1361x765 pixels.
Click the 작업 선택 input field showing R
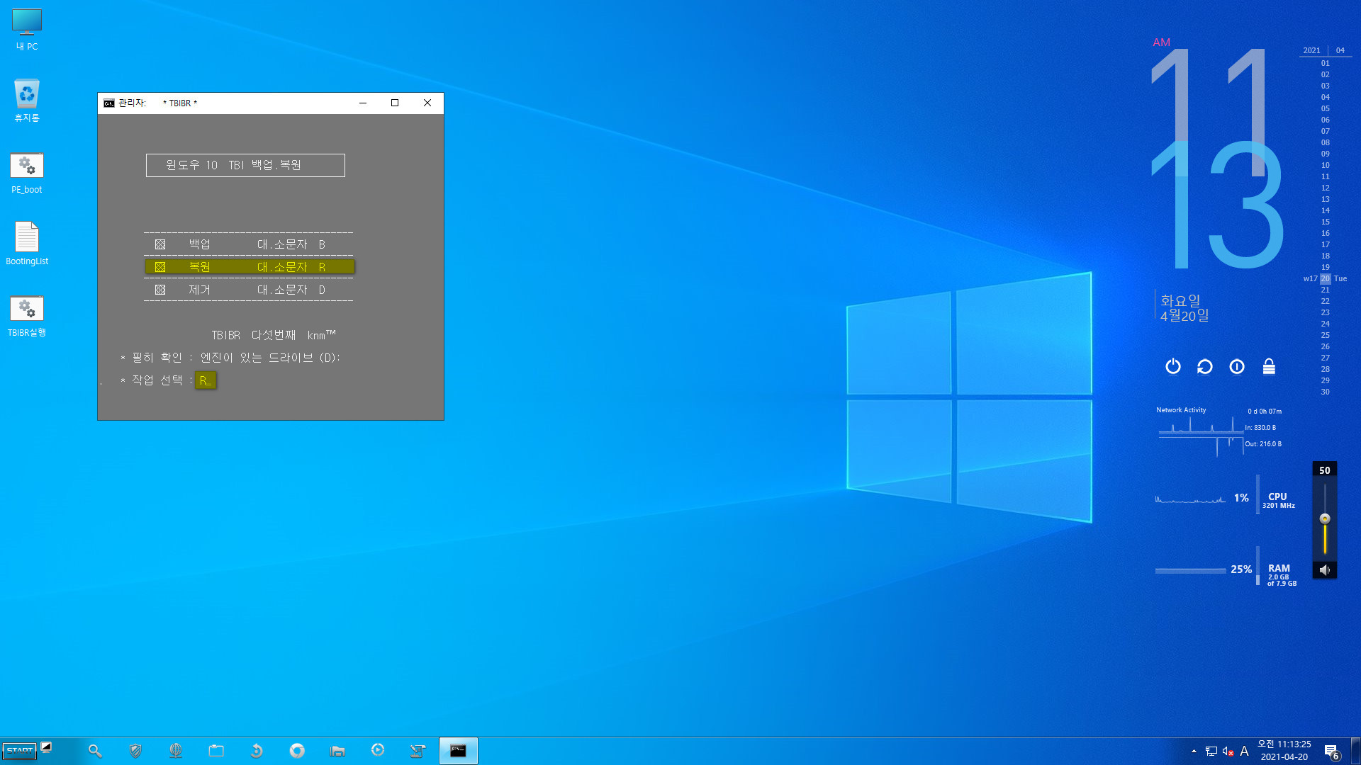(x=206, y=380)
